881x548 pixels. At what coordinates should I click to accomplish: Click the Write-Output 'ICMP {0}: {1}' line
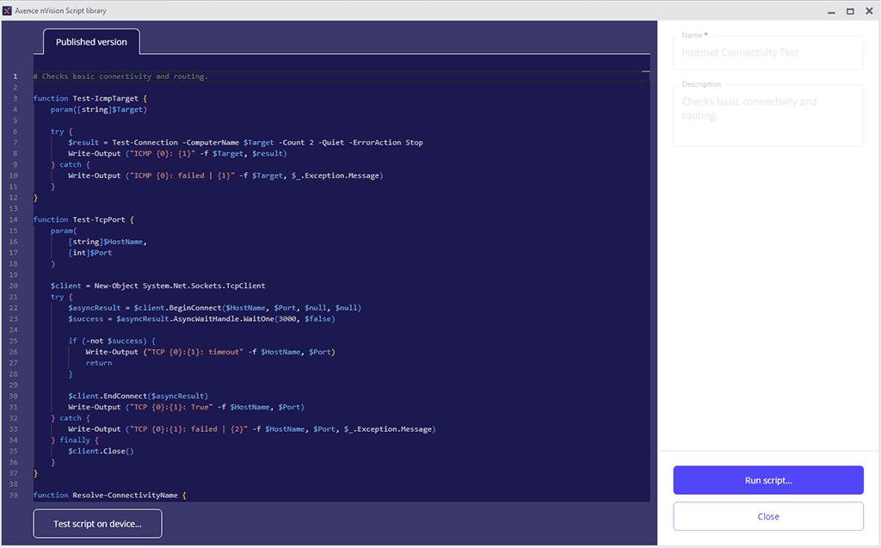click(x=177, y=153)
